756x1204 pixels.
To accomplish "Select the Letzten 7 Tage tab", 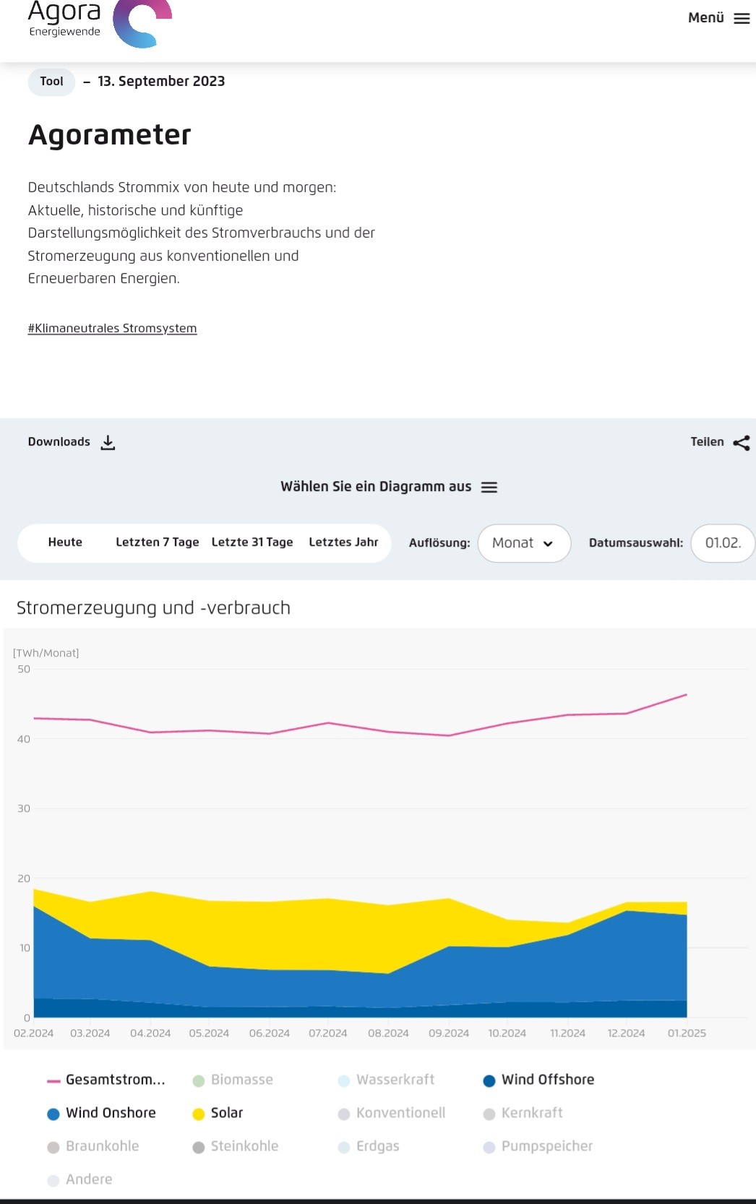I will pyautogui.click(x=157, y=542).
